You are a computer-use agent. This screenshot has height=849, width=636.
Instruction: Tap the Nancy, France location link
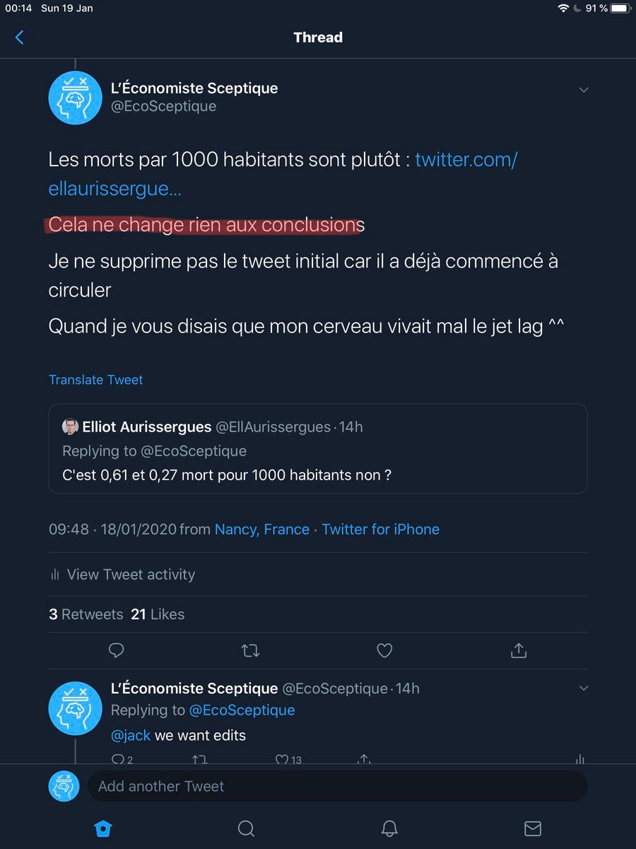[x=262, y=529]
